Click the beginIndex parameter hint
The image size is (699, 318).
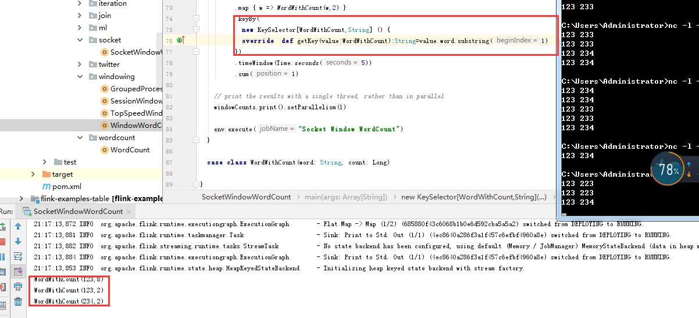click(516, 40)
